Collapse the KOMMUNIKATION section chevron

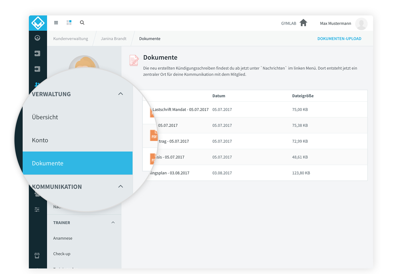121,187
